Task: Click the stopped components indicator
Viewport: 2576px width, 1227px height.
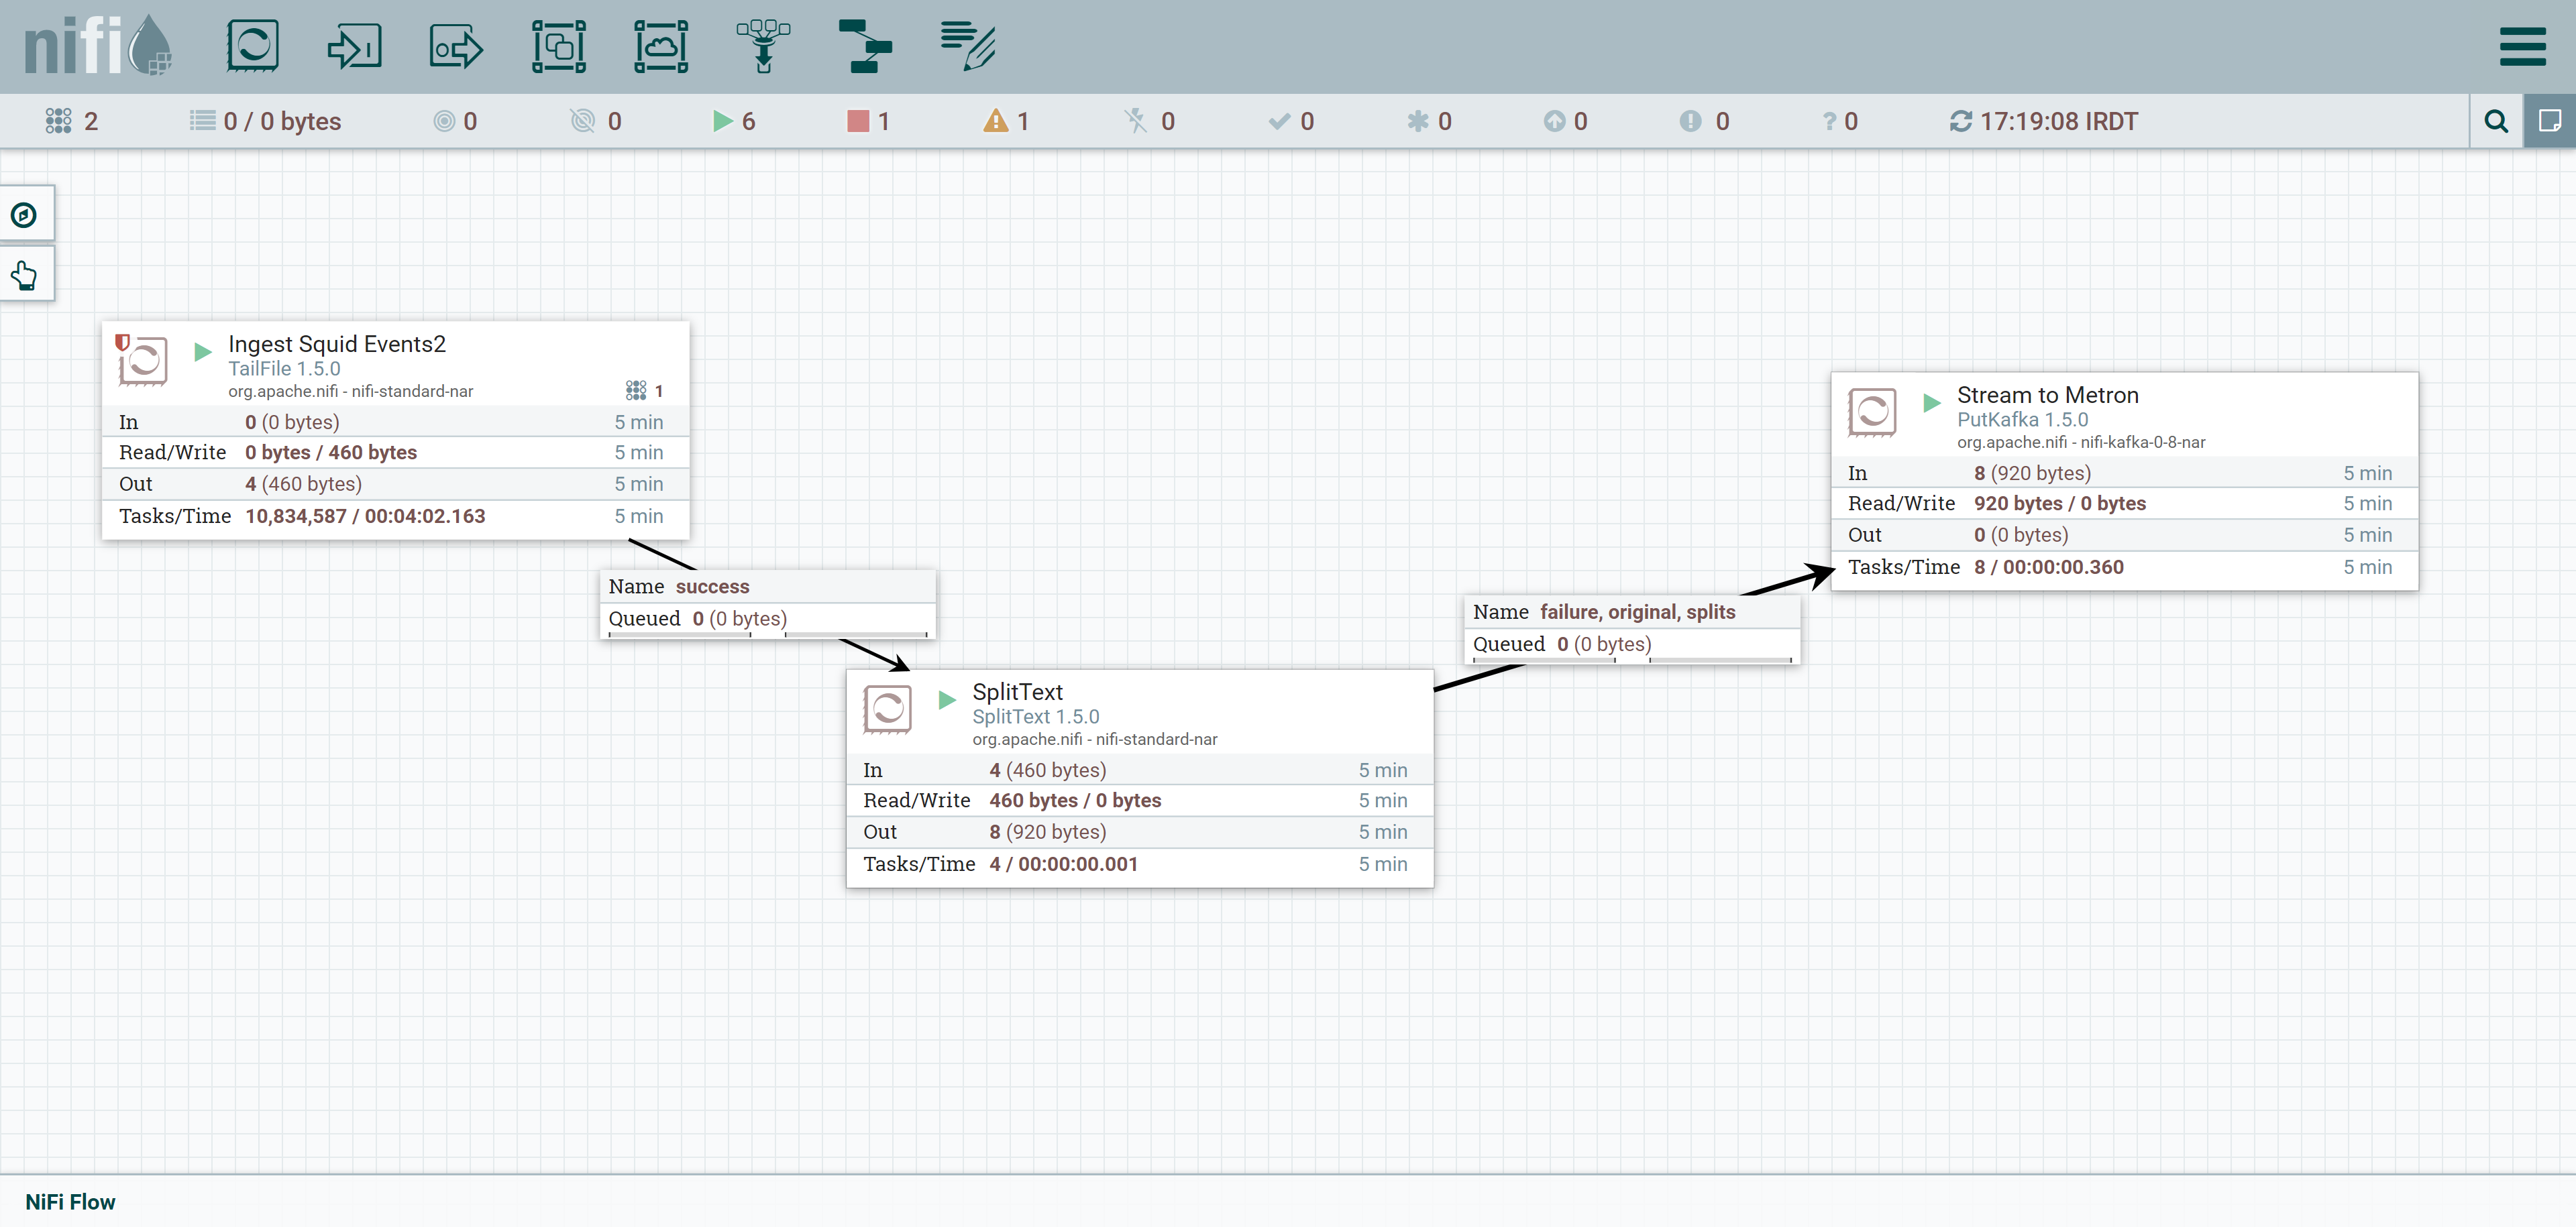Action: point(866,121)
